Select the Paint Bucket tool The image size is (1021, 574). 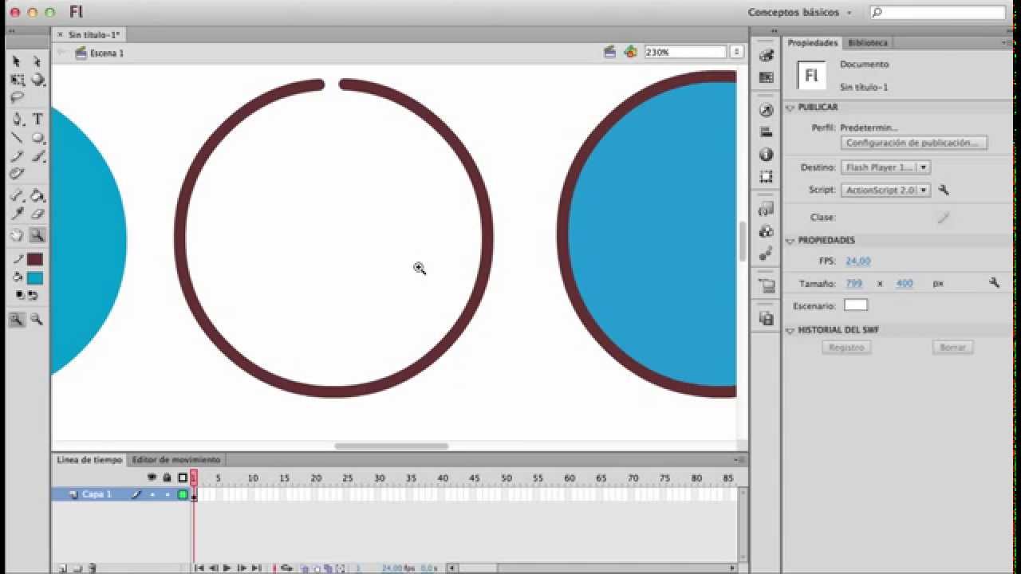37,195
